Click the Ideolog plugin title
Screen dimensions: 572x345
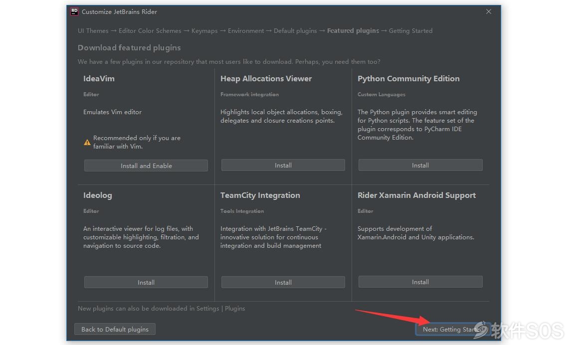click(98, 195)
